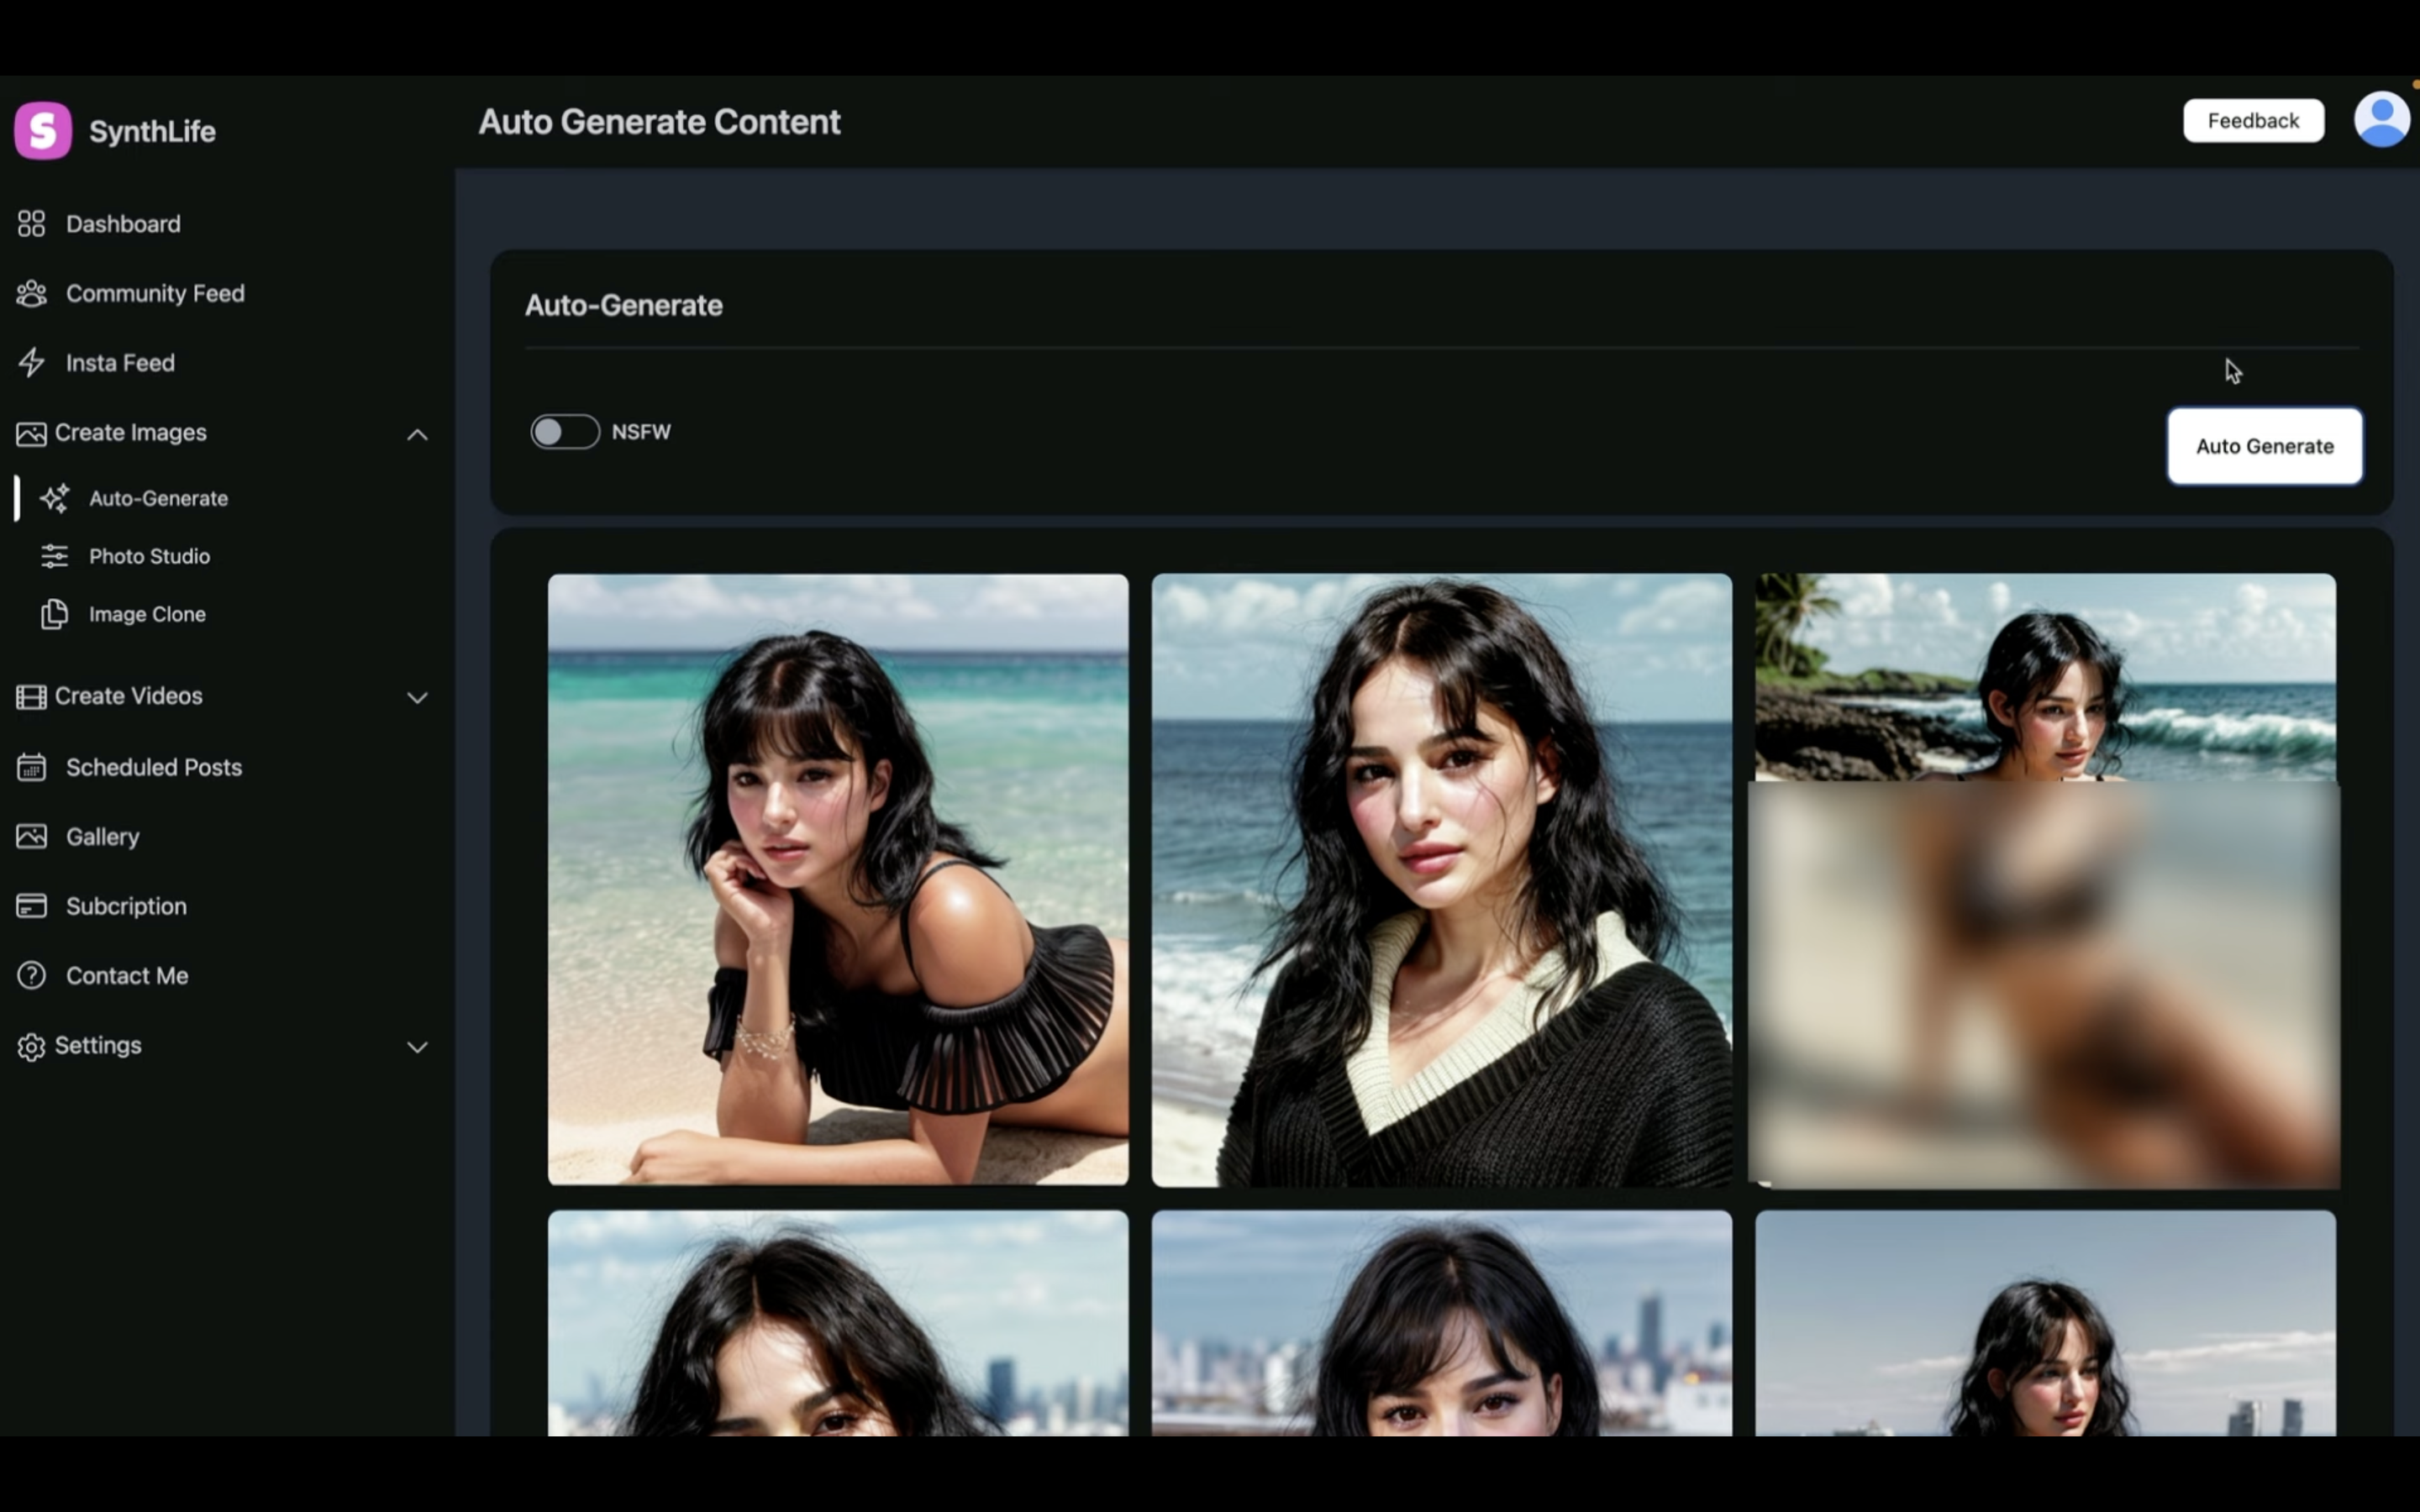Click the Contact Me question mark icon
Image resolution: width=2420 pixels, height=1512 pixels.
click(x=31, y=975)
